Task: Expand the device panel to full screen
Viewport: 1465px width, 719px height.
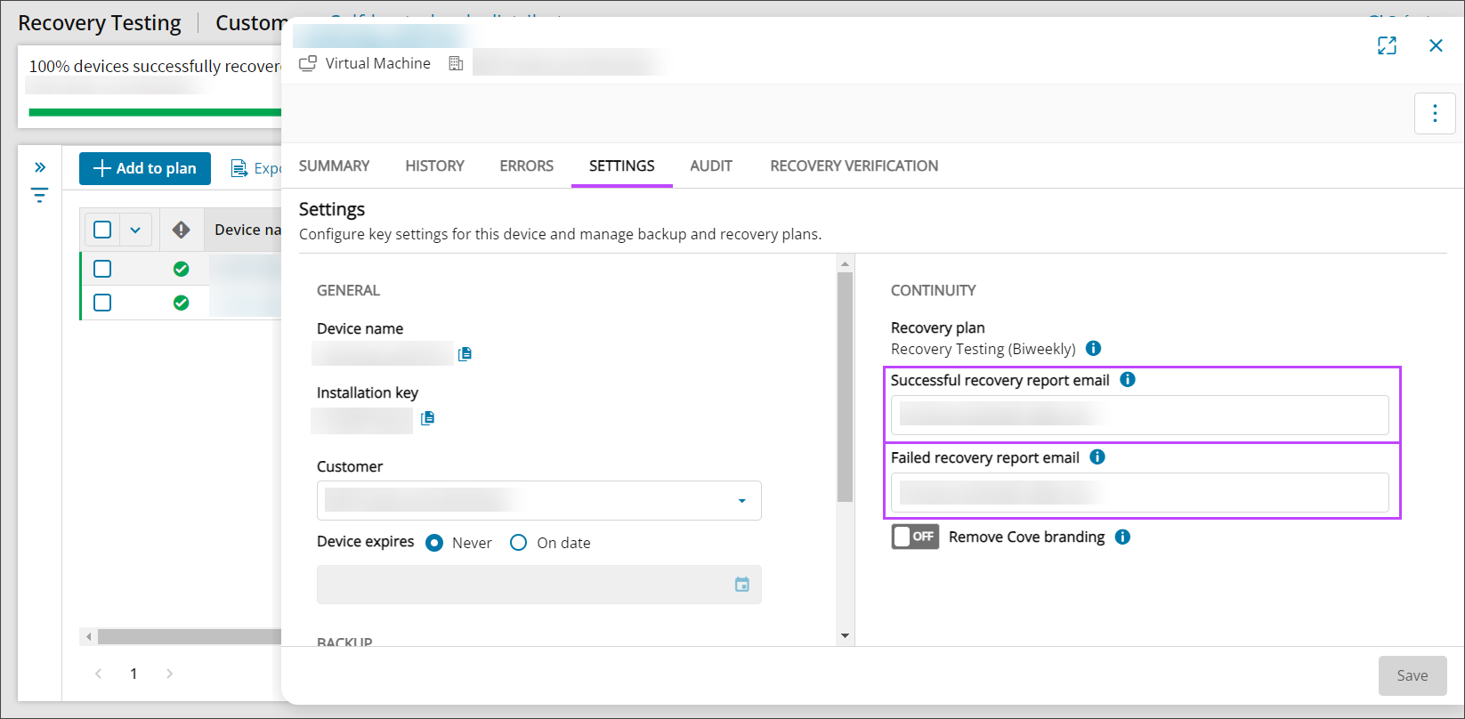Action: 1387,46
